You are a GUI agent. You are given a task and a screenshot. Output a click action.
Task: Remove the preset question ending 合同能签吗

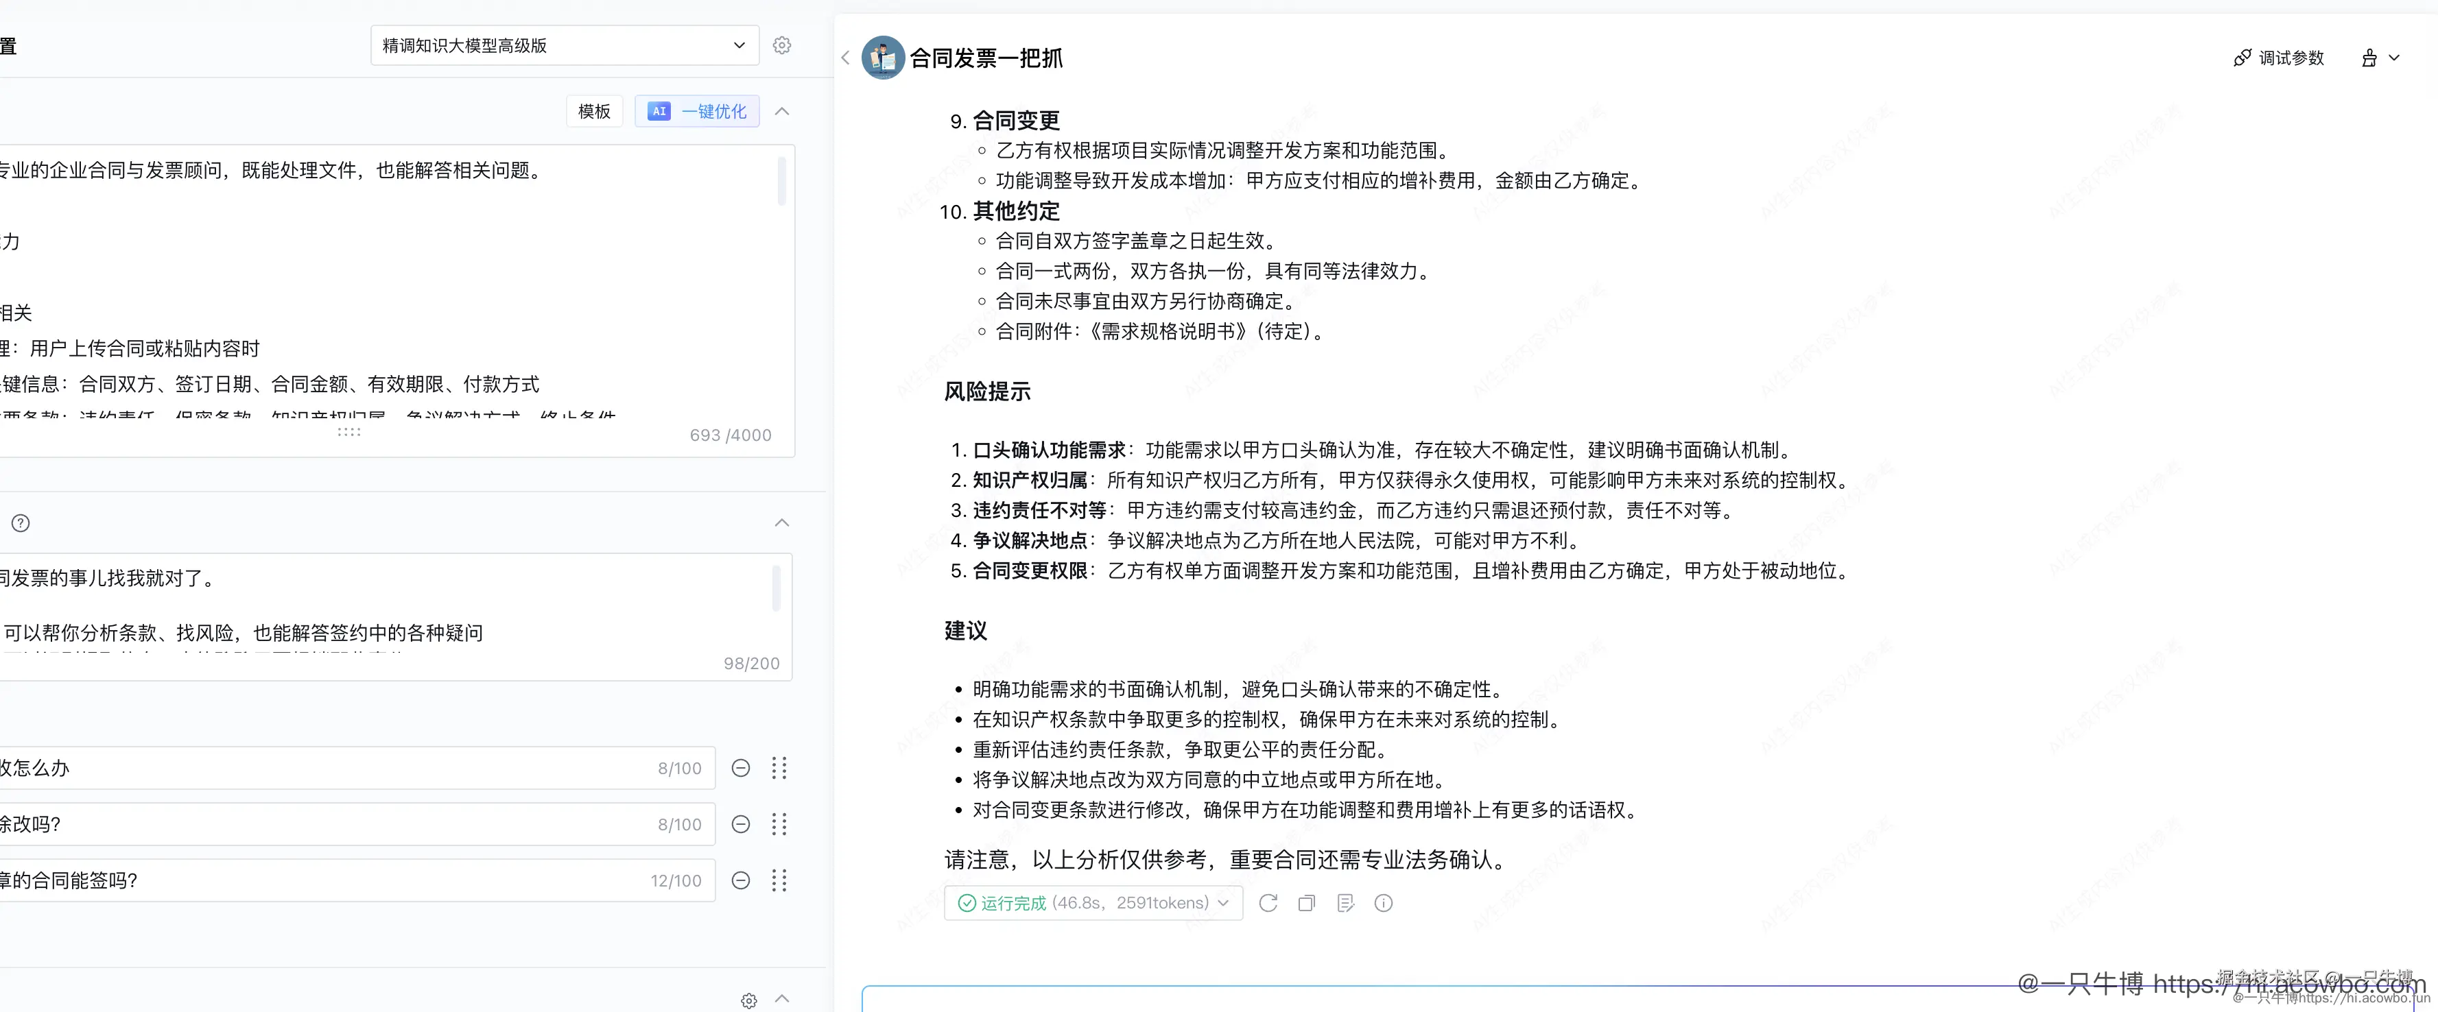click(x=741, y=880)
